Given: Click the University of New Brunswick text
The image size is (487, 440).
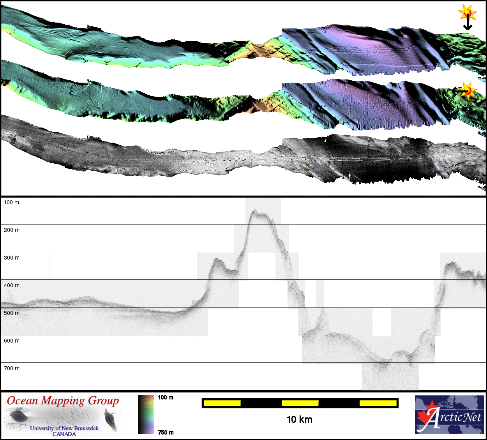Looking at the screenshot, I should tap(64, 428).
